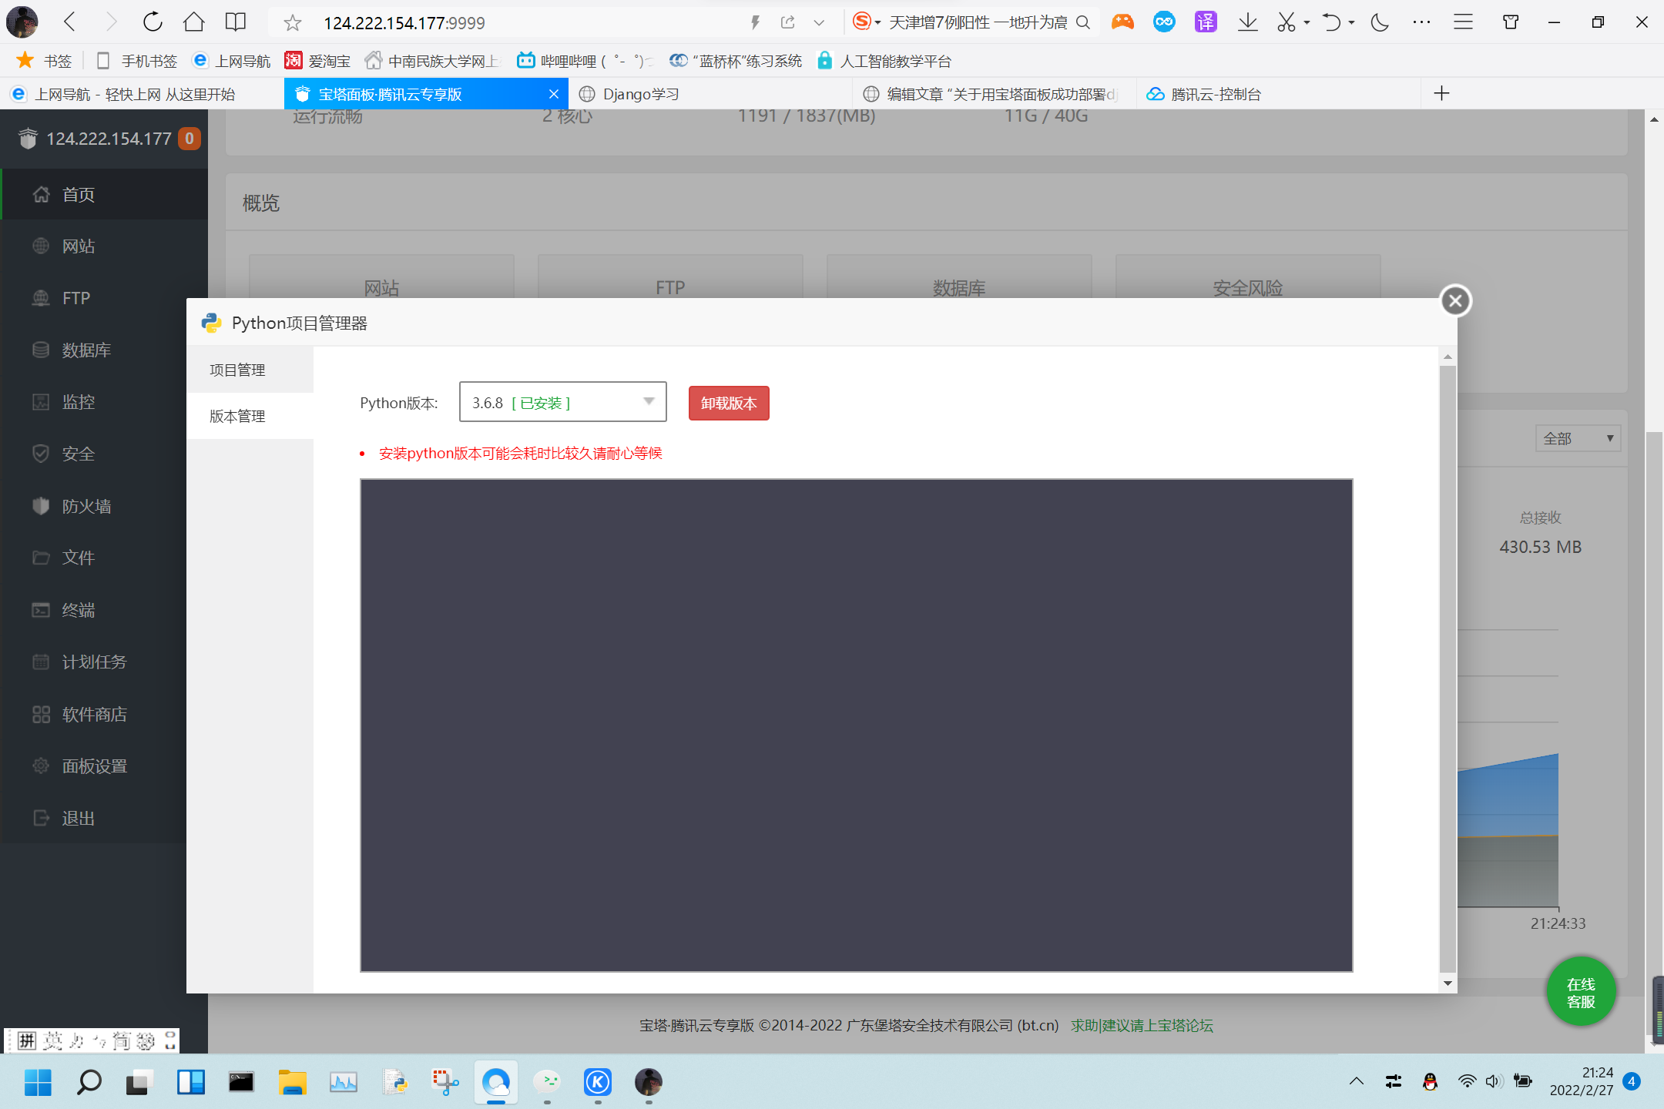The height and width of the screenshot is (1109, 1664).
Task: Reload the page with refresh icon
Action: pos(153,22)
